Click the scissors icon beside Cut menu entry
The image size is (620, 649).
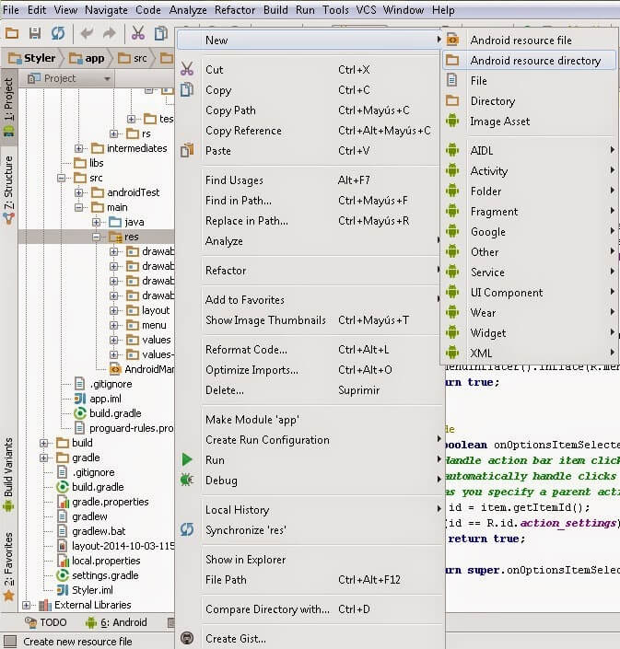click(187, 69)
